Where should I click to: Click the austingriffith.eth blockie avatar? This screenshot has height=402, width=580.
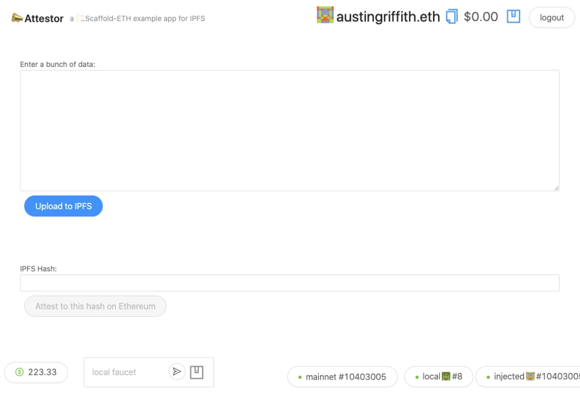[x=325, y=15]
